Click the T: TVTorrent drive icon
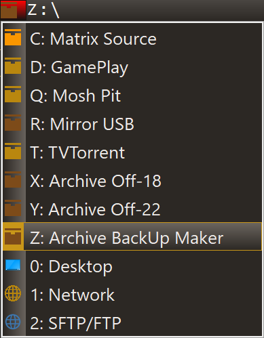Screen dimensions: 264x338 (x=13, y=151)
